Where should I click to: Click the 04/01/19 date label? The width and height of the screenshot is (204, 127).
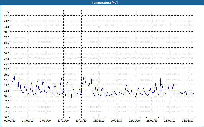[x=28, y=121]
